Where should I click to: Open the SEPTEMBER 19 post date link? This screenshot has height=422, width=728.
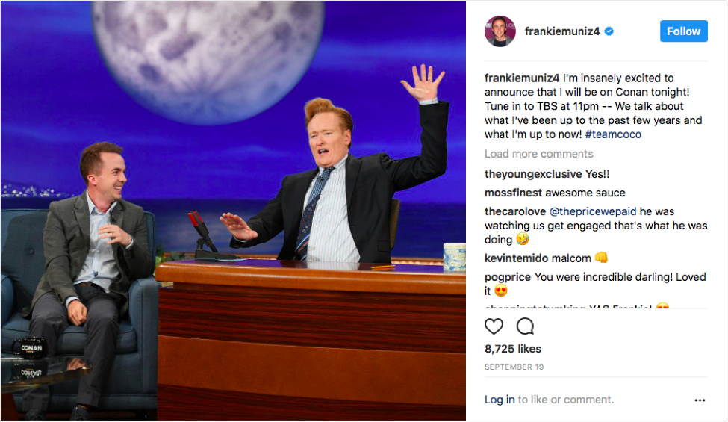point(514,367)
